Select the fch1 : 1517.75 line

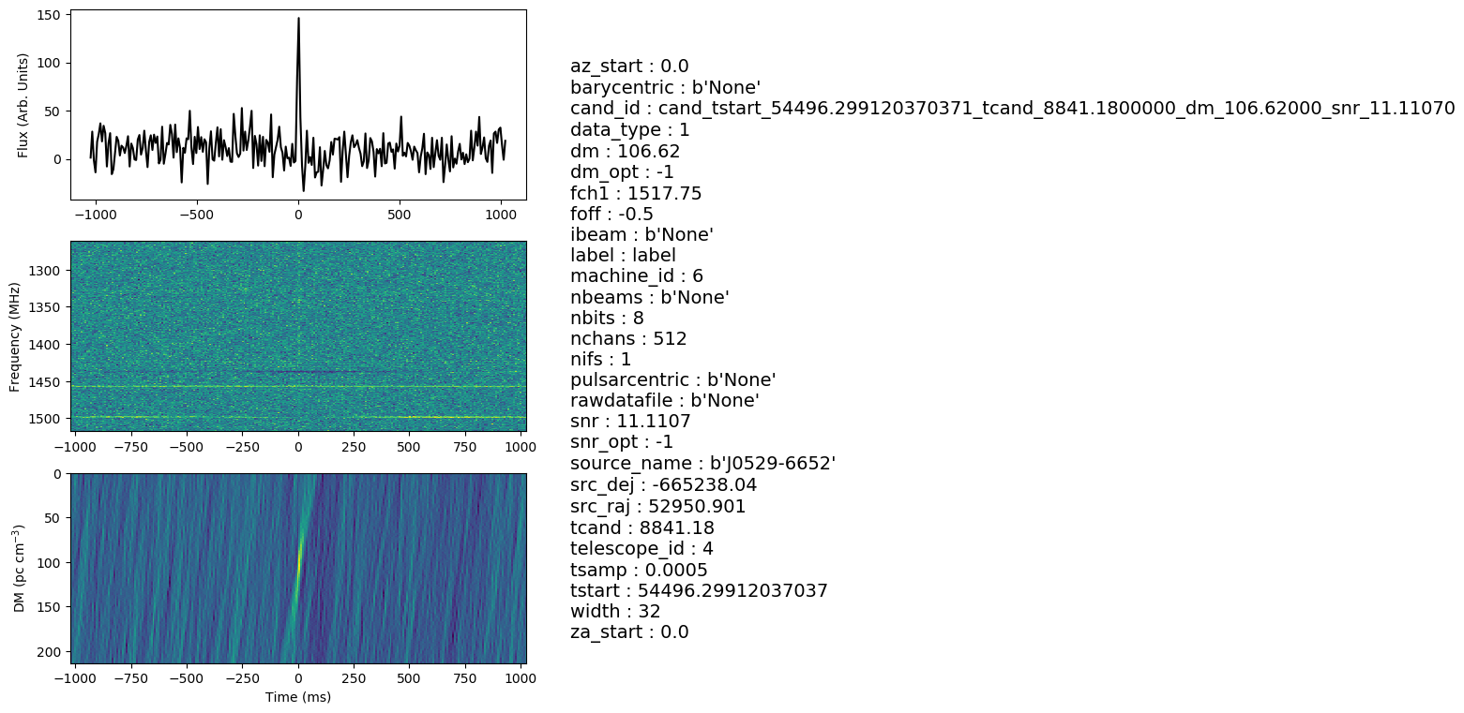[636, 193]
